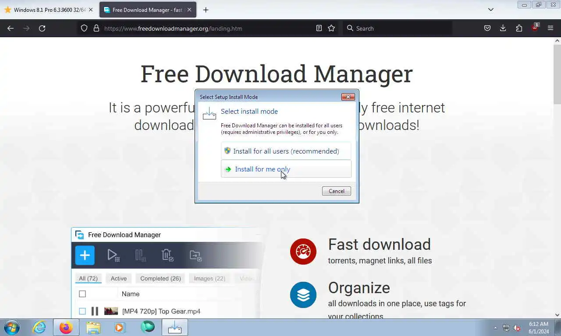This screenshot has width=561, height=336.
Task: Open the Pocket save icon
Action: click(487, 28)
